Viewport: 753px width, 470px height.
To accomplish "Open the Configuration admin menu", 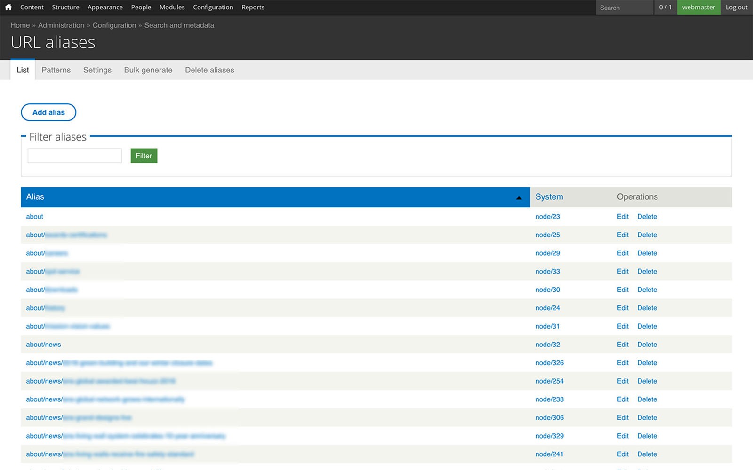I will (213, 7).
